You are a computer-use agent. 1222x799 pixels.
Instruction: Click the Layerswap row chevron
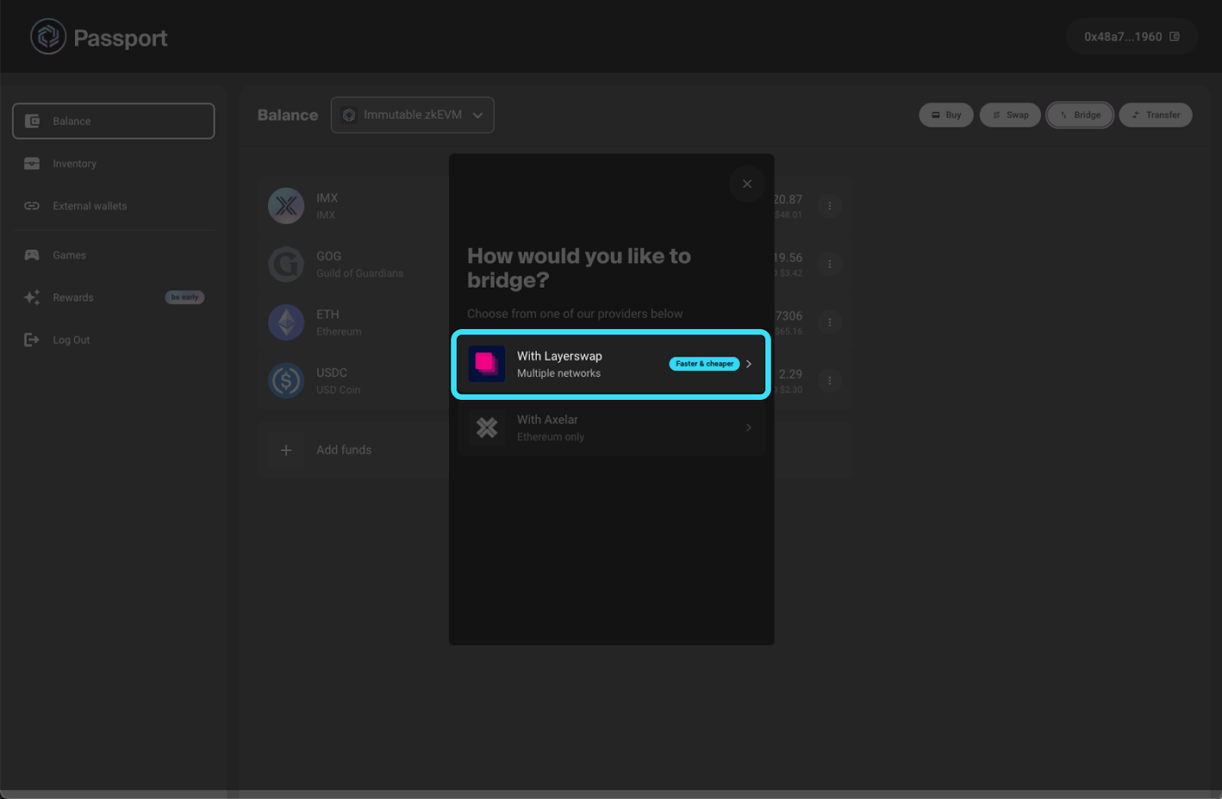(748, 364)
